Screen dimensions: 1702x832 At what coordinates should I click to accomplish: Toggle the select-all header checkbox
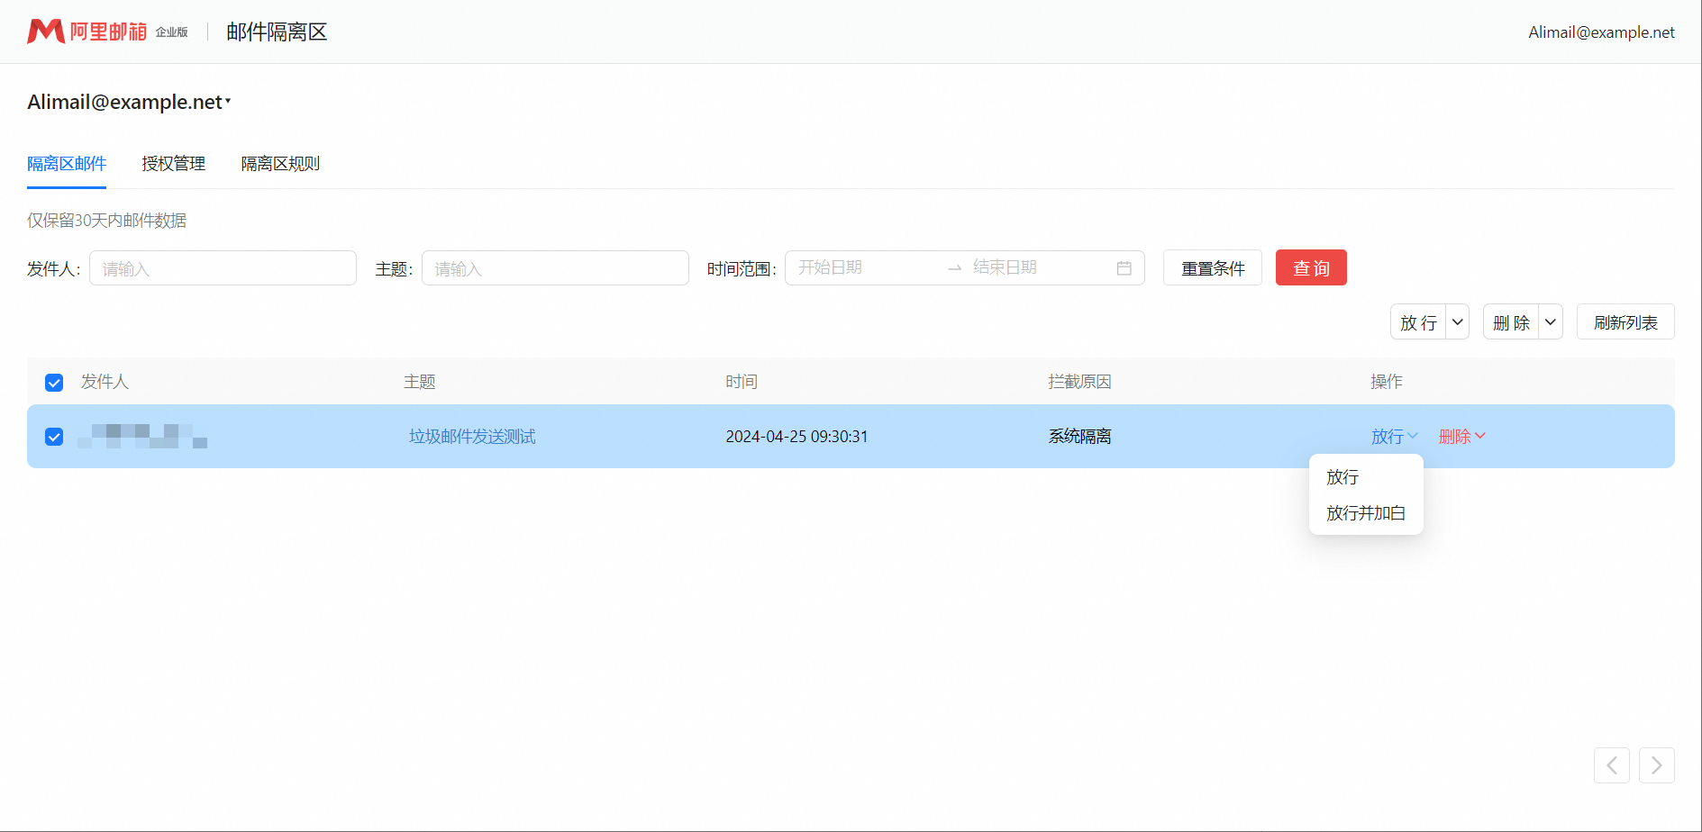(54, 383)
